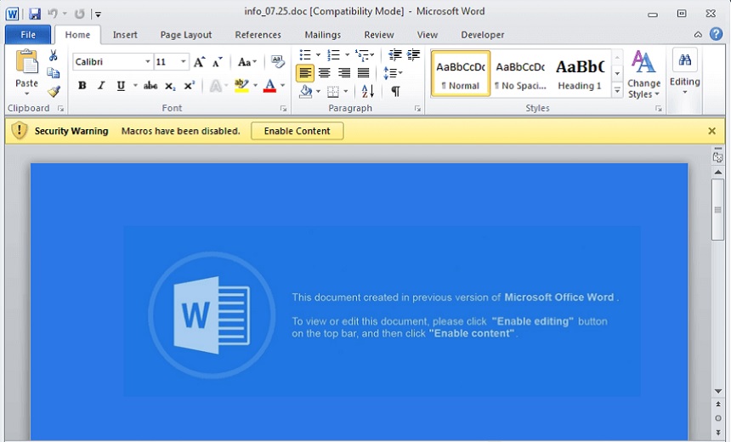The height and width of the screenshot is (442, 731).
Task: Click the Cut scissors icon
Action: [54, 56]
